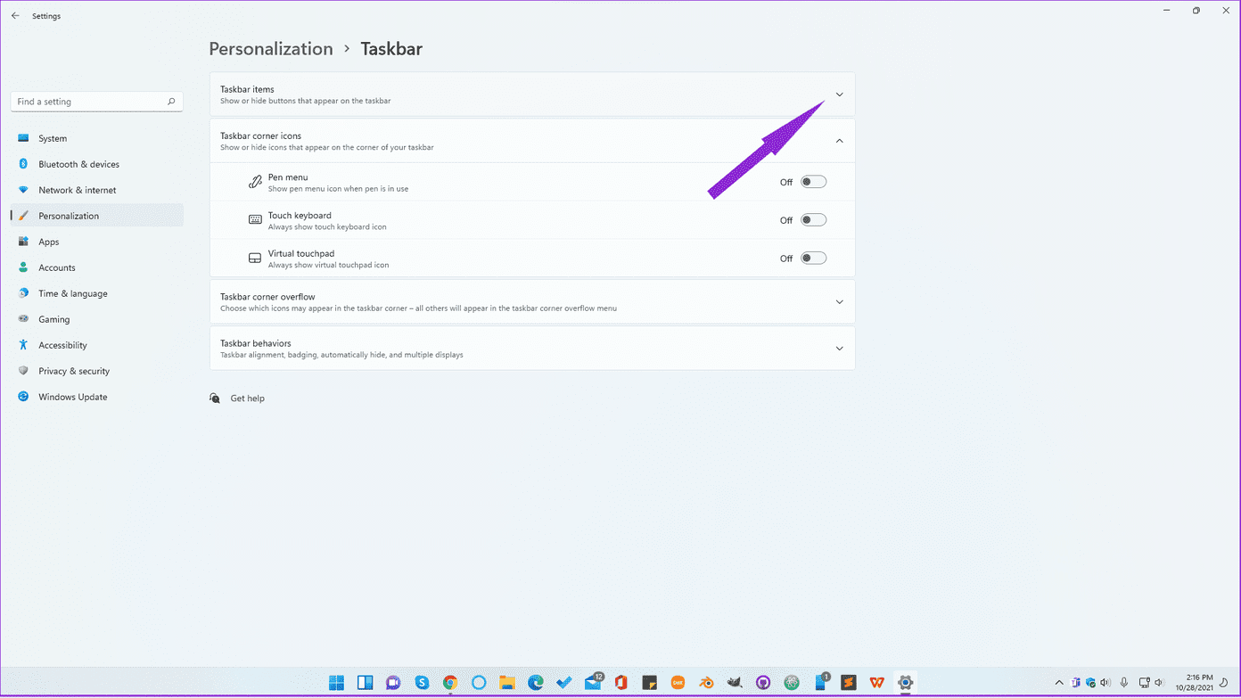
Task: Click 'Show pen menu icon when pen is in use'
Action: (338, 189)
